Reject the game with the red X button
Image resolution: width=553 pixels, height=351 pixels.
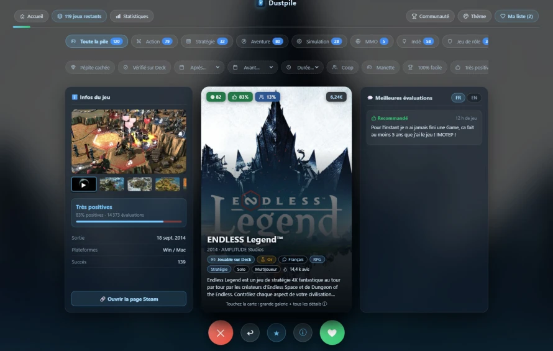(x=221, y=332)
